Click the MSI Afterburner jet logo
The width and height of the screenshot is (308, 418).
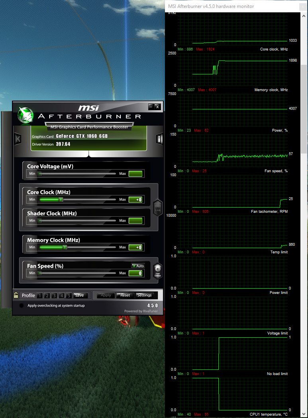point(26,115)
